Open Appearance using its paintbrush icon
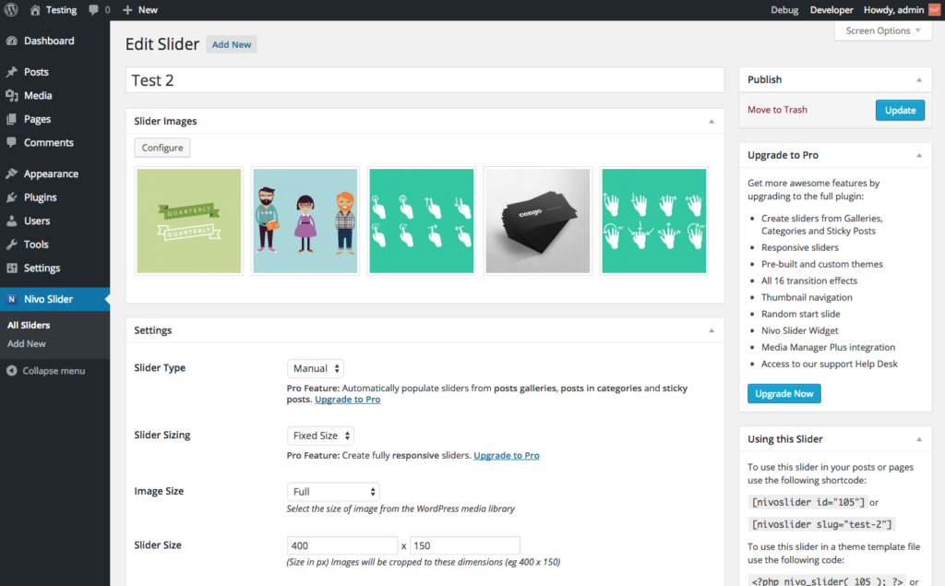This screenshot has width=945, height=586. coord(13,173)
